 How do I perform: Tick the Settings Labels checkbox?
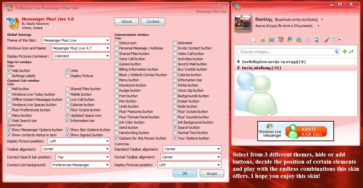(9, 76)
